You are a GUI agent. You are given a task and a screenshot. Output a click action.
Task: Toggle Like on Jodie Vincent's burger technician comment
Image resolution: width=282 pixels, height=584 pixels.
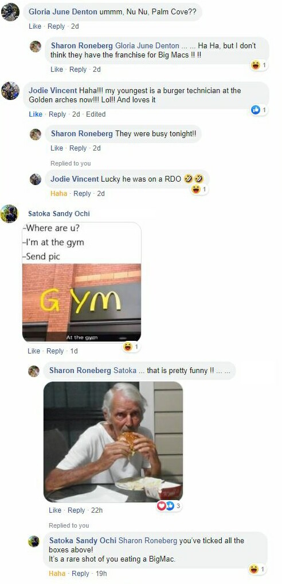coord(36,114)
